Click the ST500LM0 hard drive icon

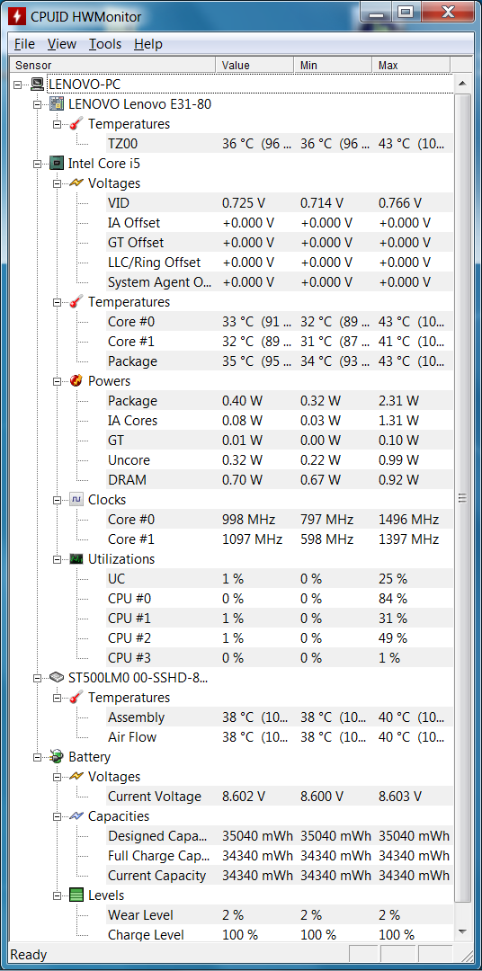point(57,678)
